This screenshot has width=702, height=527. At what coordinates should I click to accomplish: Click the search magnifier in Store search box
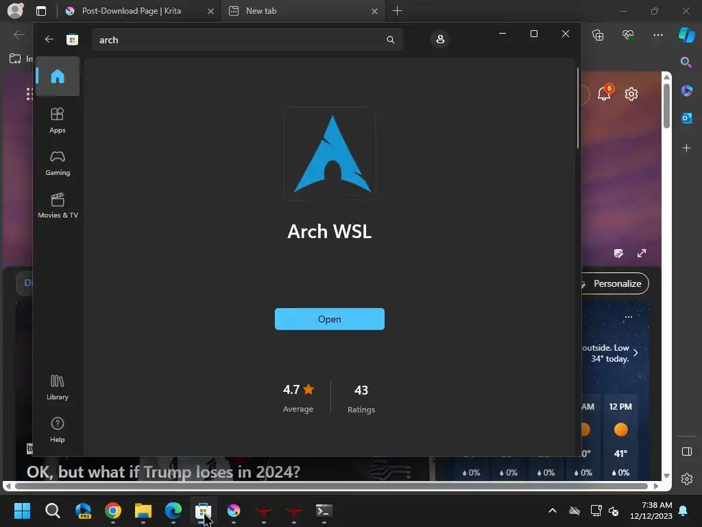coord(390,40)
